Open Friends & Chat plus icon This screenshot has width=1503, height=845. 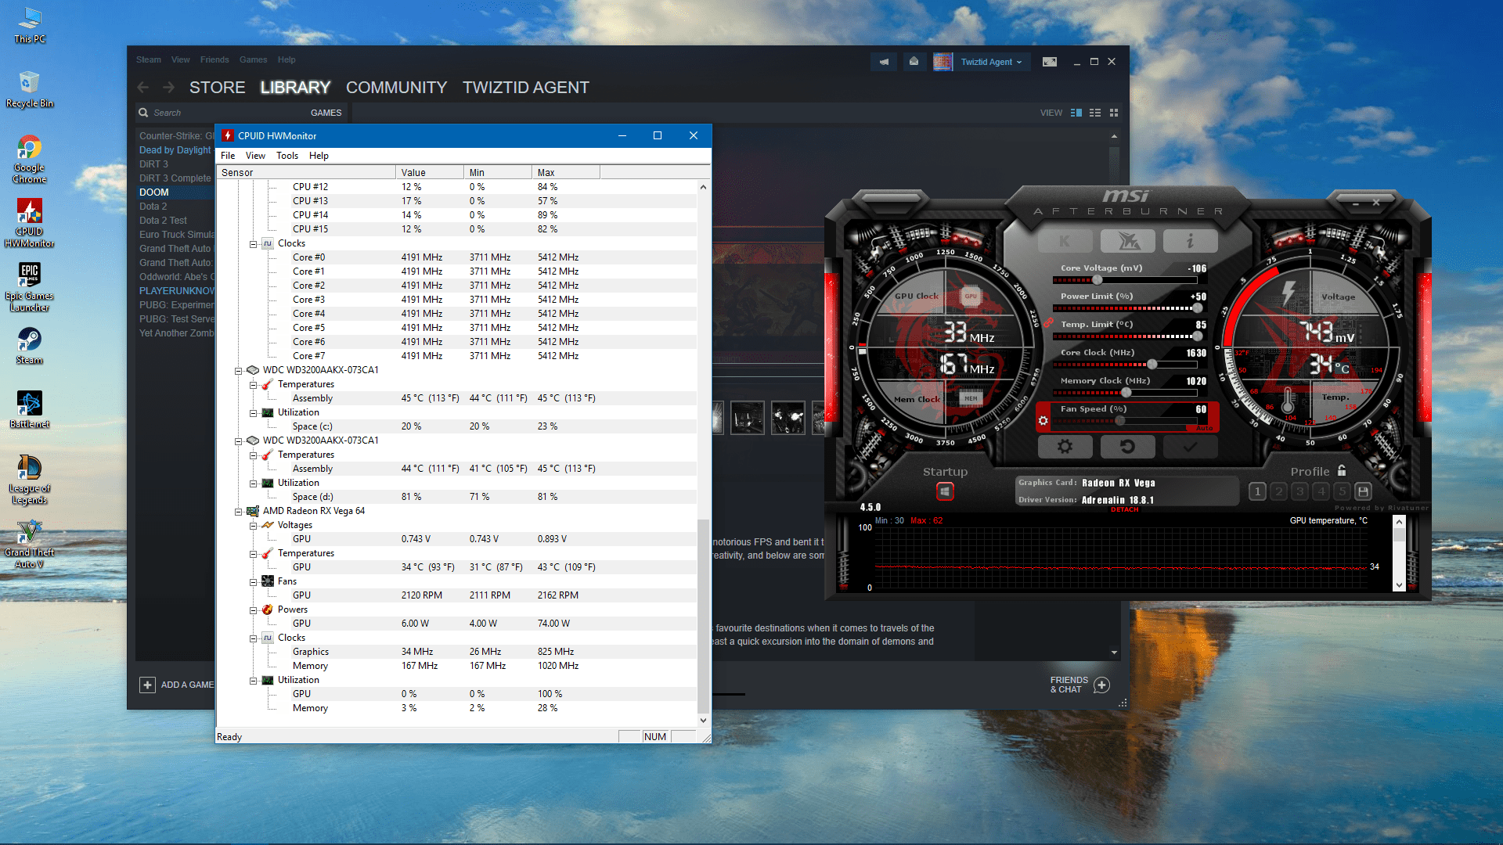(x=1101, y=685)
